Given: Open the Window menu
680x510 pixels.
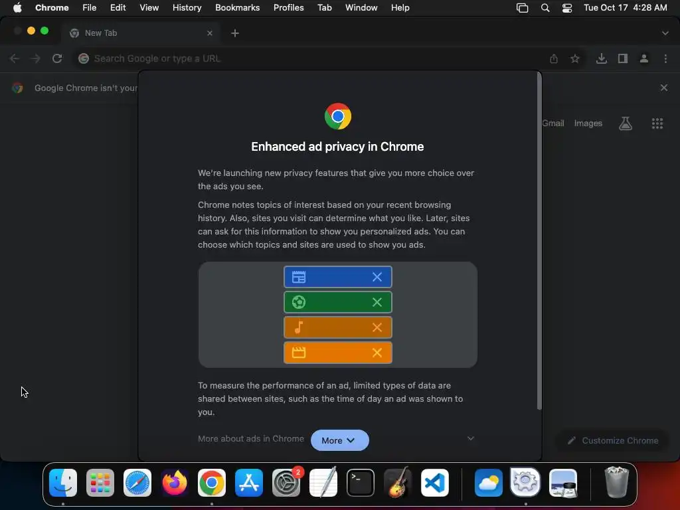Looking at the screenshot, I should point(361,7).
